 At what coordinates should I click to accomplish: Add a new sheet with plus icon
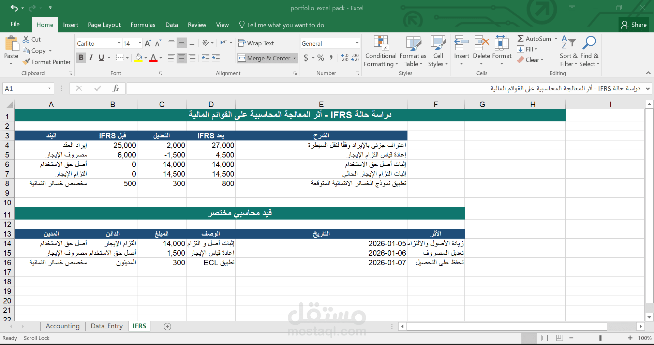[167, 327]
